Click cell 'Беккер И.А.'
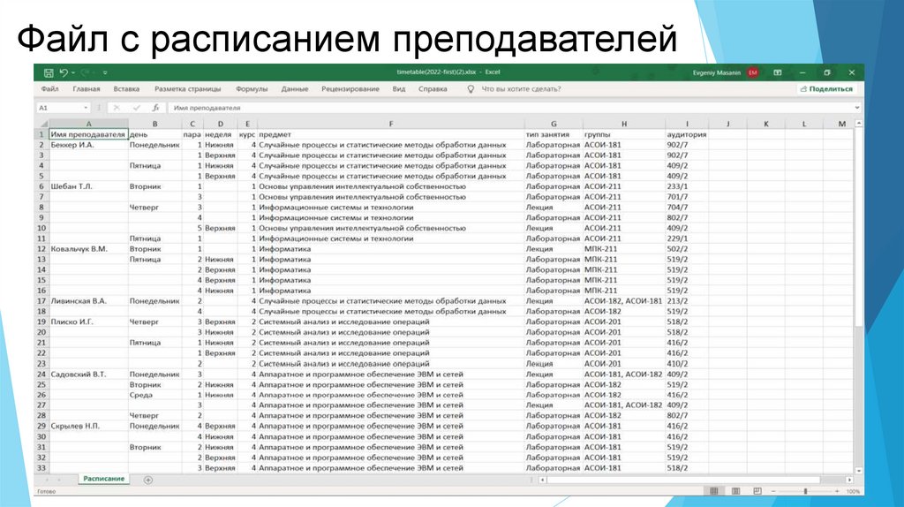This screenshot has width=904, height=507. coord(89,145)
